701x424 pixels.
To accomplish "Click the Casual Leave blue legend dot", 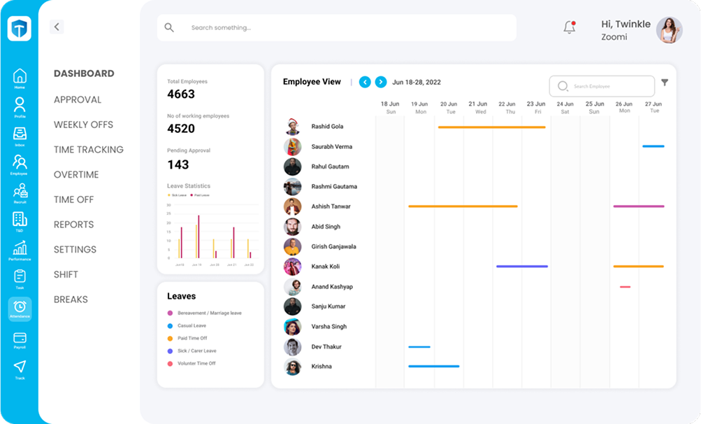I will (x=170, y=326).
